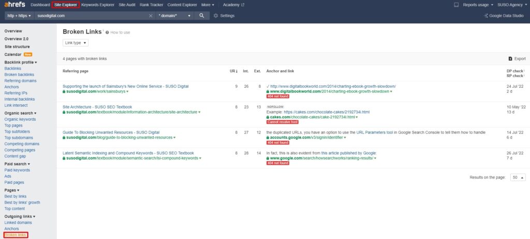Open Link intersect report
The height and width of the screenshot is (239, 530).
click(x=16, y=105)
